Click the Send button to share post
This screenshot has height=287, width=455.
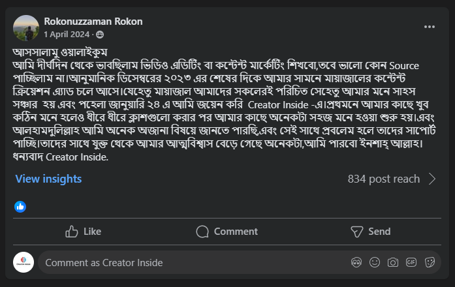click(370, 231)
